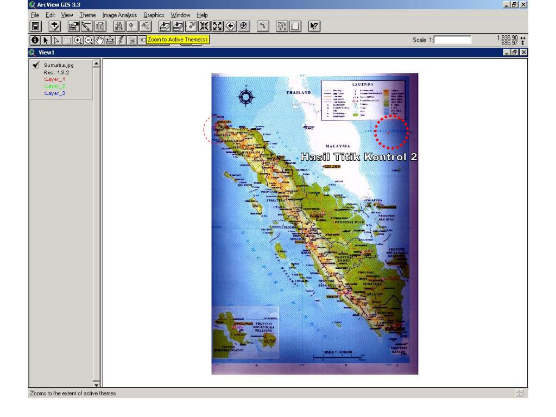Open the View menu
The width and height of the screenshot is (556, 417).
click(x=67, y=15)
